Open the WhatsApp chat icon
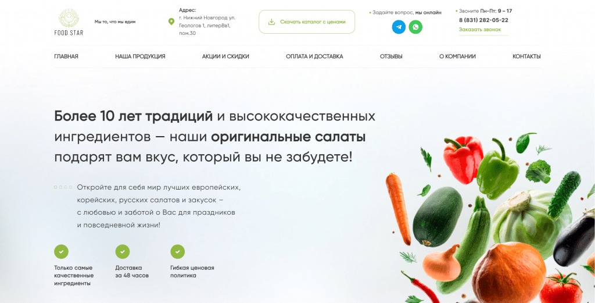 click(x=415, y=27)
